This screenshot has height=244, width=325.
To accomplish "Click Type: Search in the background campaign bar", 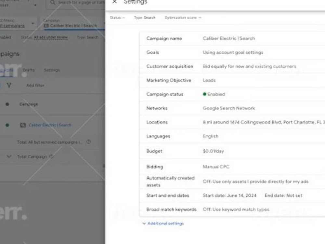I will [x=88, y=37].
